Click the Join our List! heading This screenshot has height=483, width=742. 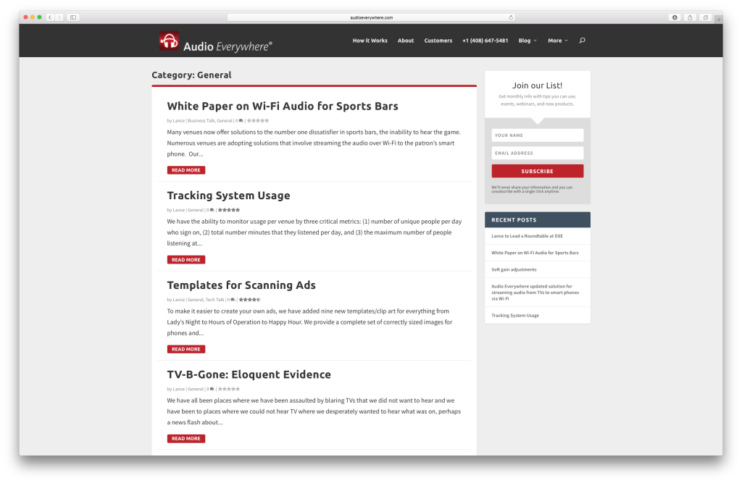coord(537,85)
